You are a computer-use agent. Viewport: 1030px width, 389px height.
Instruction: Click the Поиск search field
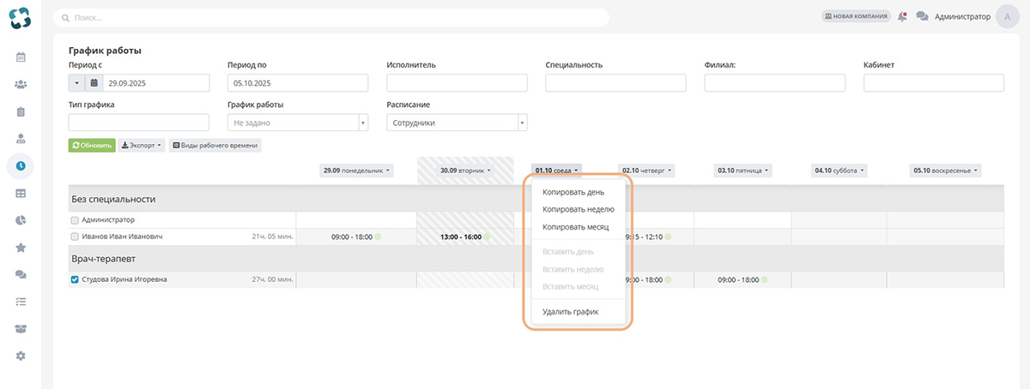[331, 17]
